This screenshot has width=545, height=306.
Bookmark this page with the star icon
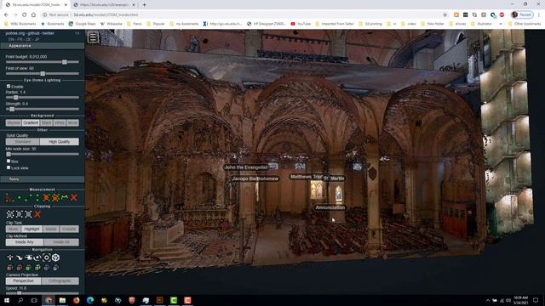[445, 15]
